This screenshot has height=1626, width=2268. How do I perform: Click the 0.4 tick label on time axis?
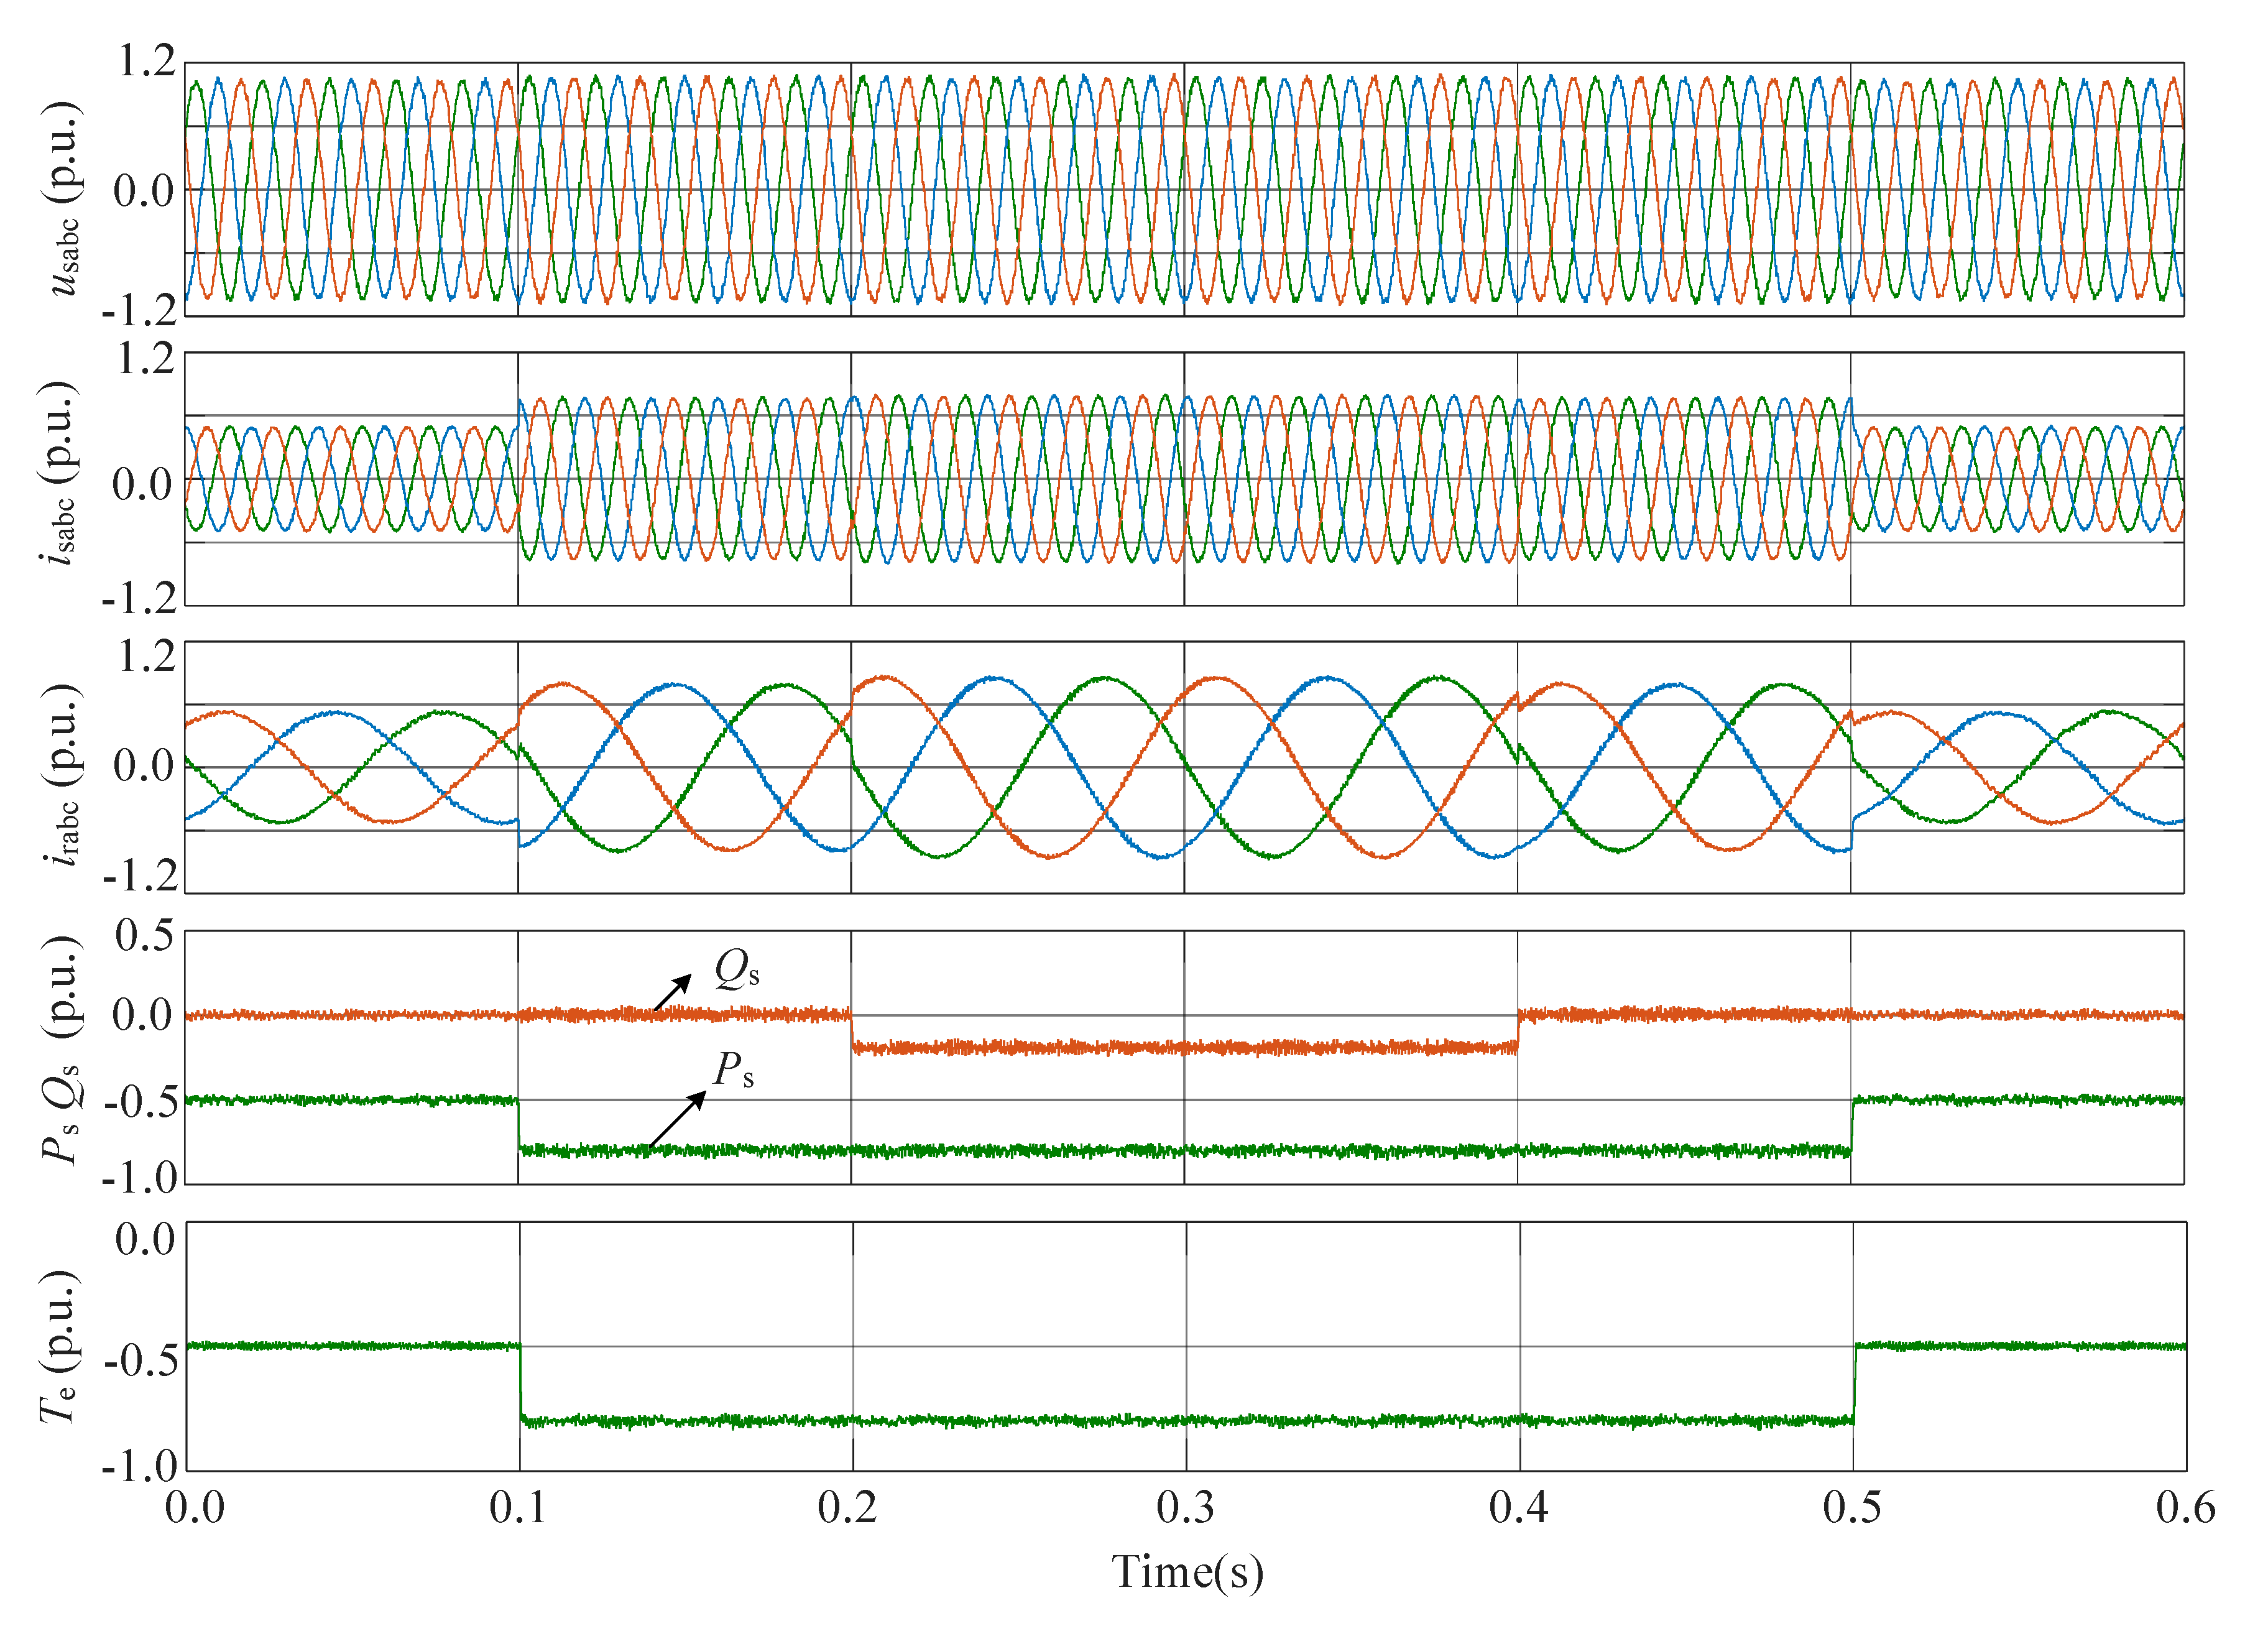click(1518, 1507)
